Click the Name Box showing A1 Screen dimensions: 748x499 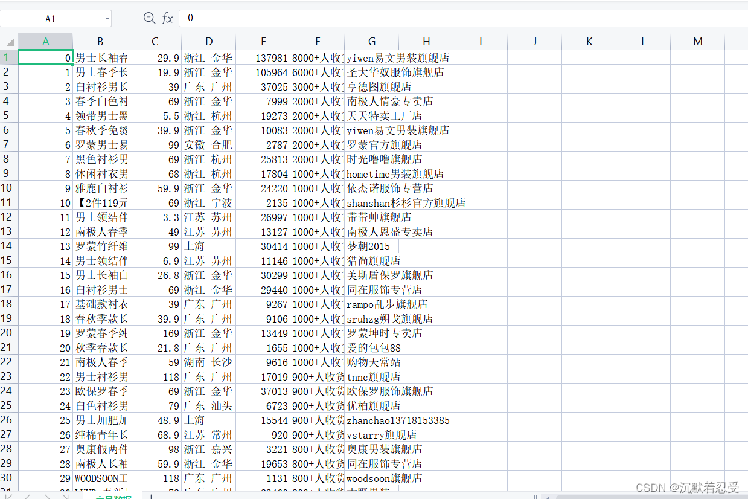51,19
